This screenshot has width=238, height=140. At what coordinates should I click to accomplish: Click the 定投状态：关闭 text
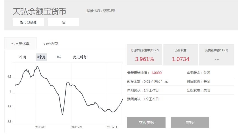(x=198, y=90)
